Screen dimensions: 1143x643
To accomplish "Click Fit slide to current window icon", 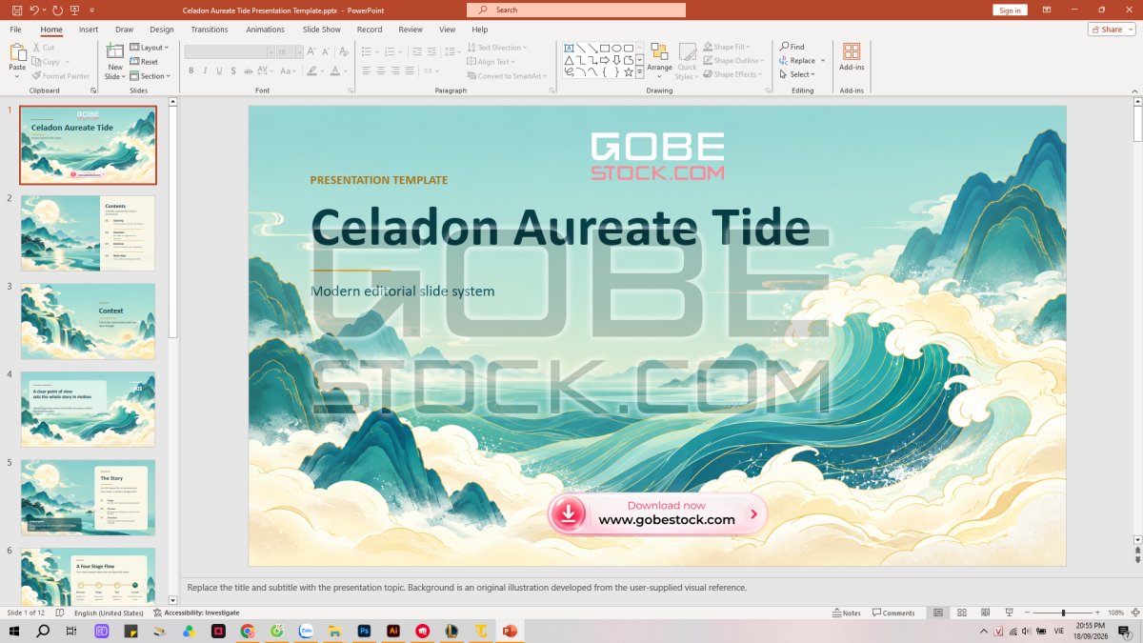I will [1133, 613].
